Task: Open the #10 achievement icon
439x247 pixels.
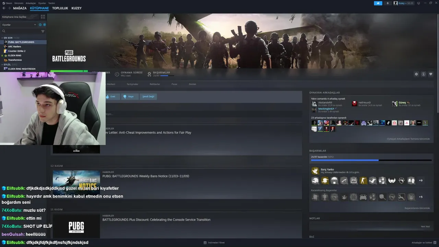Action: pos(354,180)
